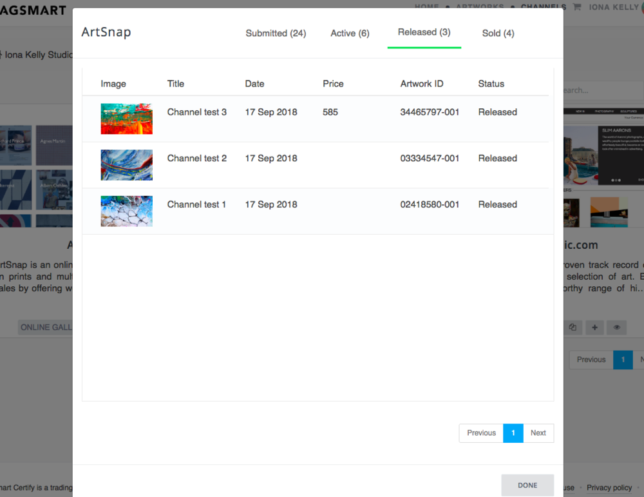Open IONA KELLY user menu in header

[x=614, y=7]
